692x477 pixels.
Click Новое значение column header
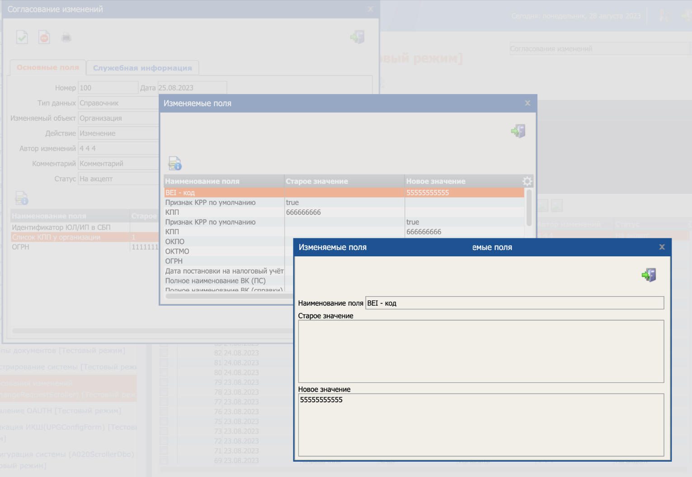pyautogui.click(x=463, y=181)
